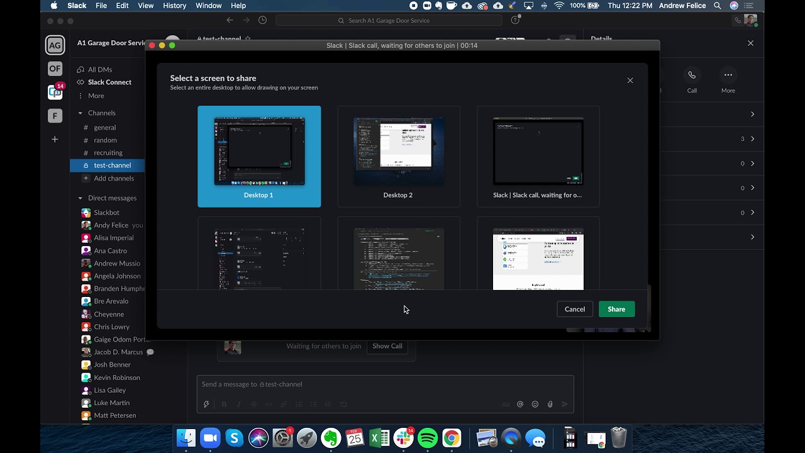Collapse the Direct messages section
The height and width of the screenshot is (453, 805).
[80, 198]
